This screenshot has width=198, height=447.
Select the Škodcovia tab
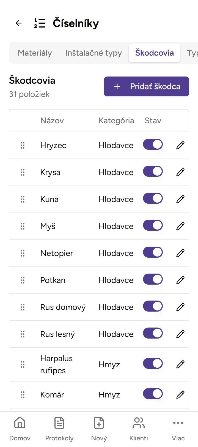pyautogui.click(x=154, y=53)
